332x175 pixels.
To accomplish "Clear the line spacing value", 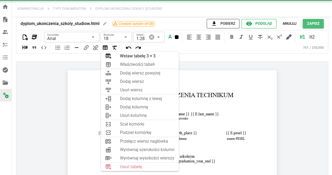I will [x=152, y=37].
